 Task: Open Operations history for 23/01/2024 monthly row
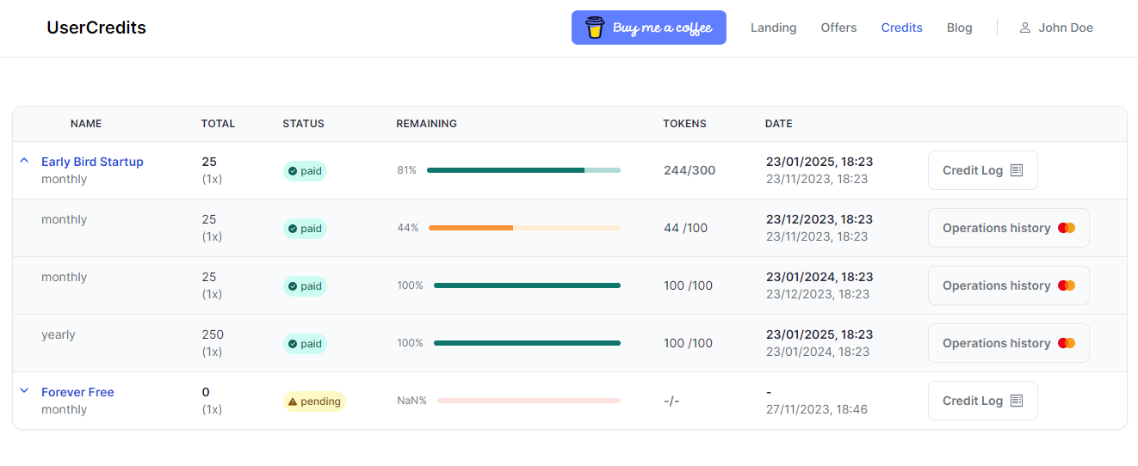[1009, 285]
